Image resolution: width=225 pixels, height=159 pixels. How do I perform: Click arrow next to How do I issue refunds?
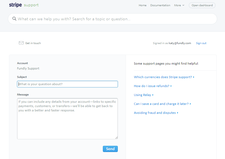click(171, 86)
